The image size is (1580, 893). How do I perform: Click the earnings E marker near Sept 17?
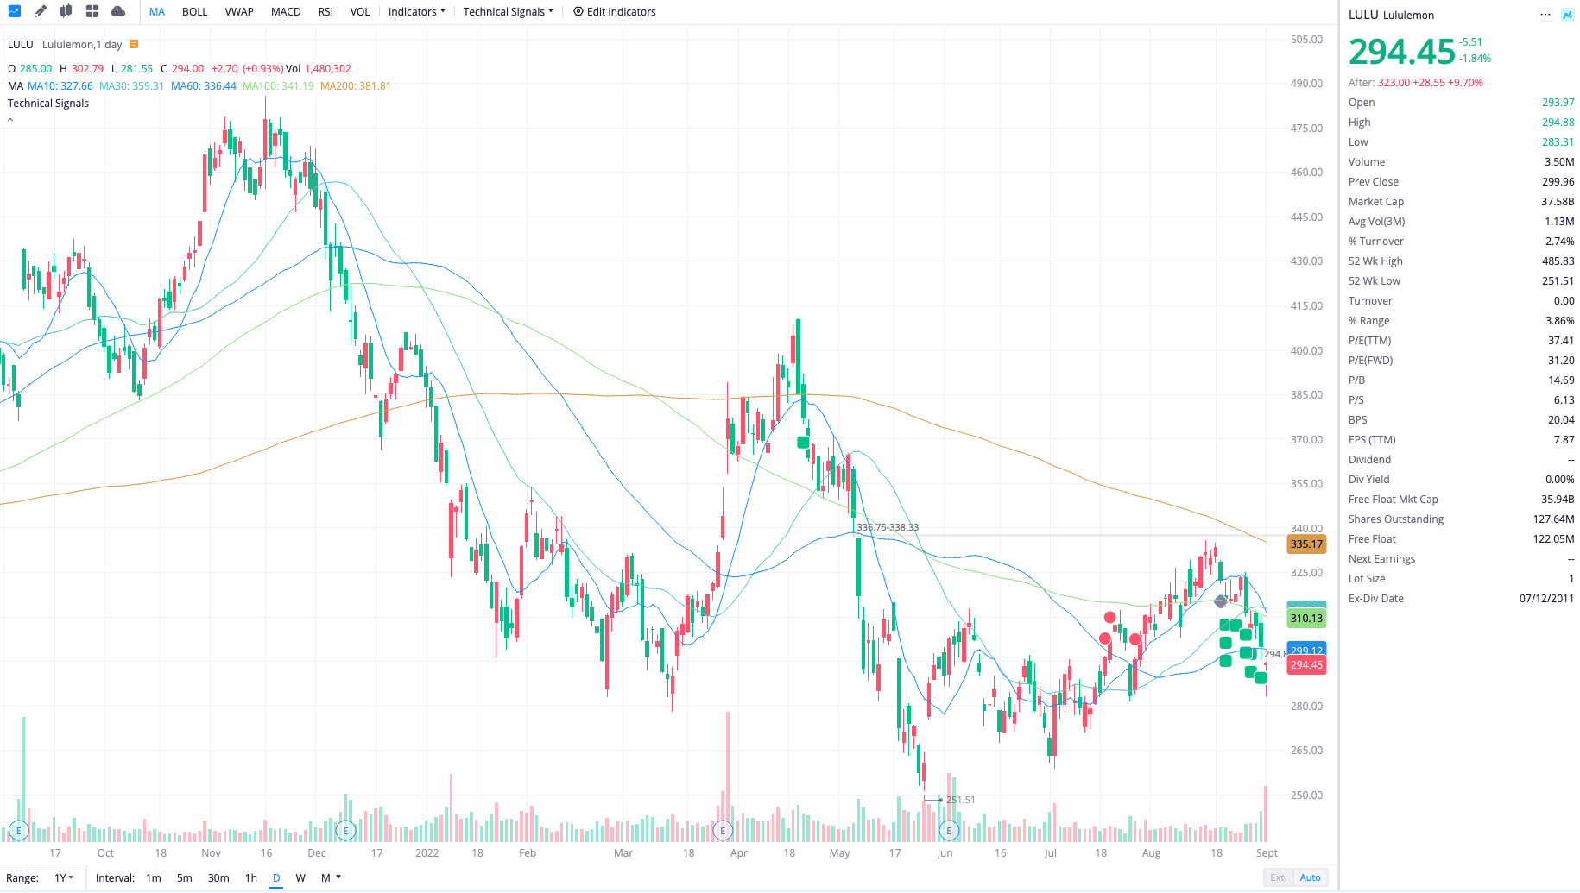pos(19,831)
